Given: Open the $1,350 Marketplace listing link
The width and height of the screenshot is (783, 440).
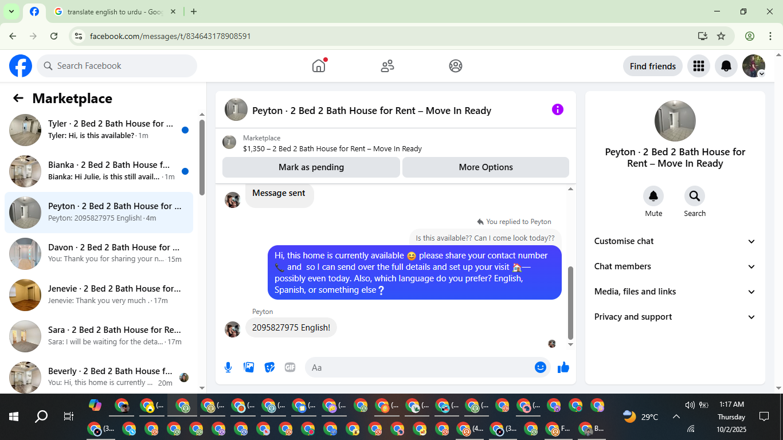Looking at the screenshot, I should (x=332, y=148).
